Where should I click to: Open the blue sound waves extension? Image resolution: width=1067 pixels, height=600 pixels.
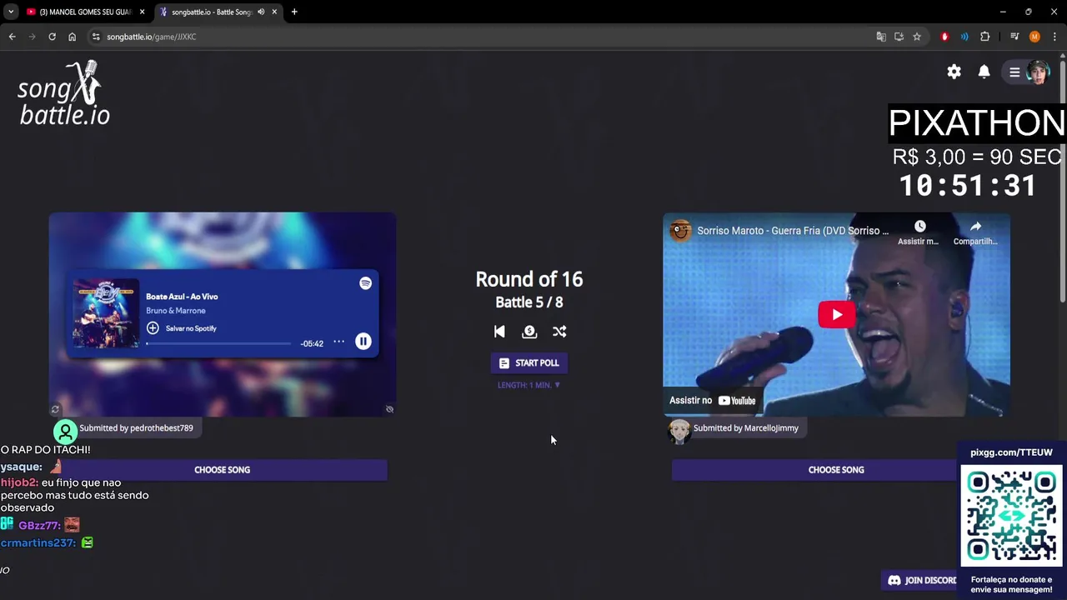tap(964, 37)
